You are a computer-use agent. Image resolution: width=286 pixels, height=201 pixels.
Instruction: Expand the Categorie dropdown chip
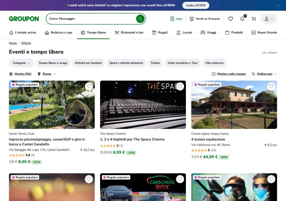(21, 63)
